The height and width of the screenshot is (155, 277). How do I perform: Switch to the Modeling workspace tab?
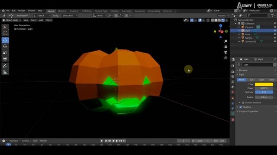(x=62, y=11)
